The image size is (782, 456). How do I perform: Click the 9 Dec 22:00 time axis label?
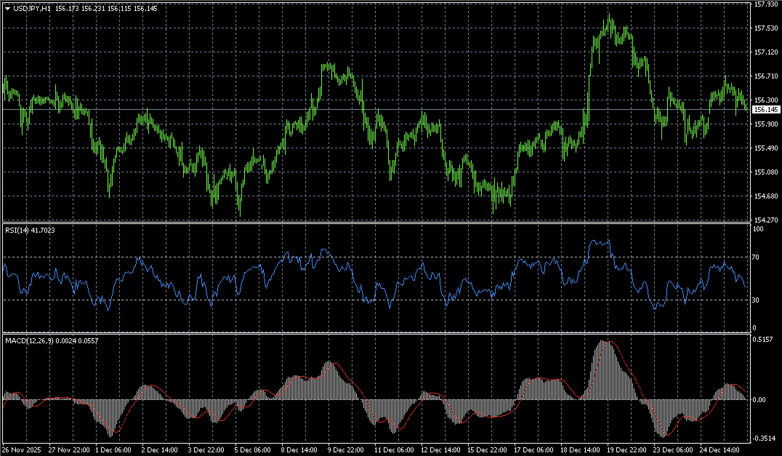point(346,450)
